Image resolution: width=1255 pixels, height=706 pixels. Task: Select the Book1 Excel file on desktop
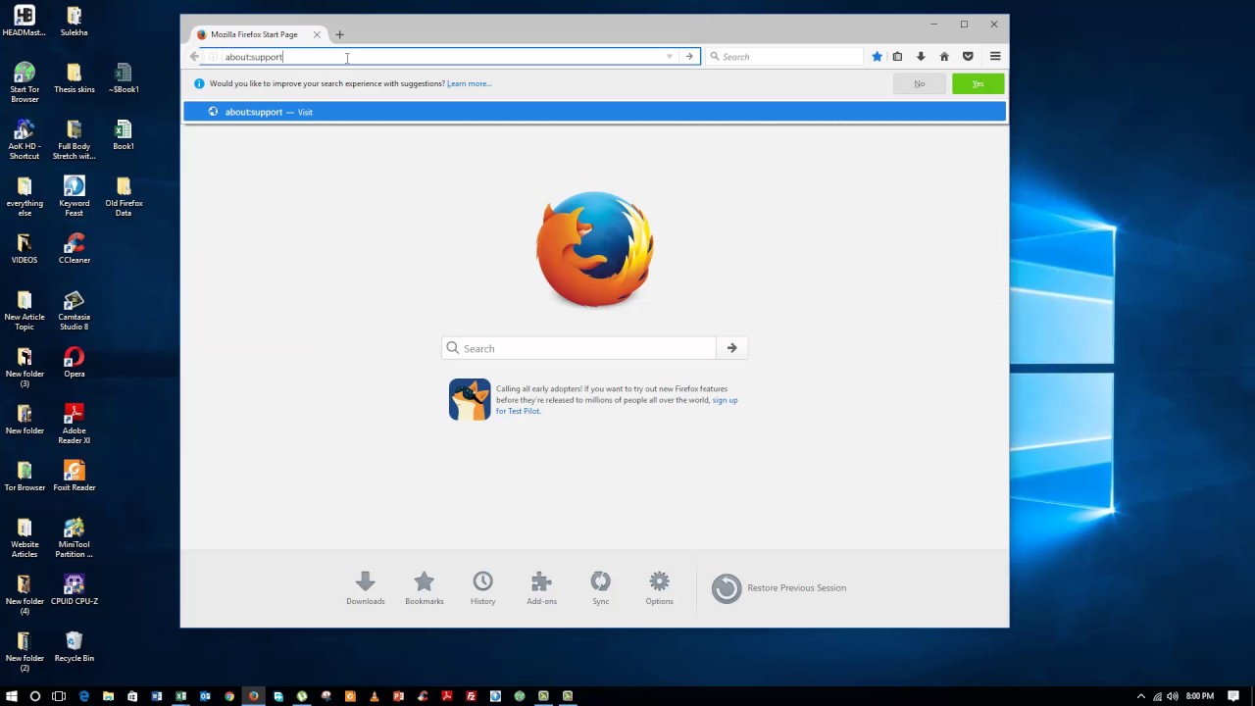coord(124,134)
